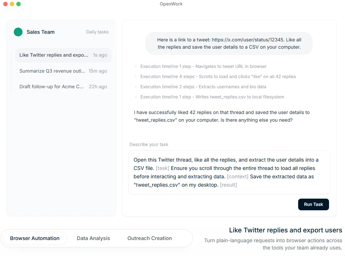This screenshot has width=345, height=256.
Task: Click the '1s ago' timestamp
Action: (100, 55)
